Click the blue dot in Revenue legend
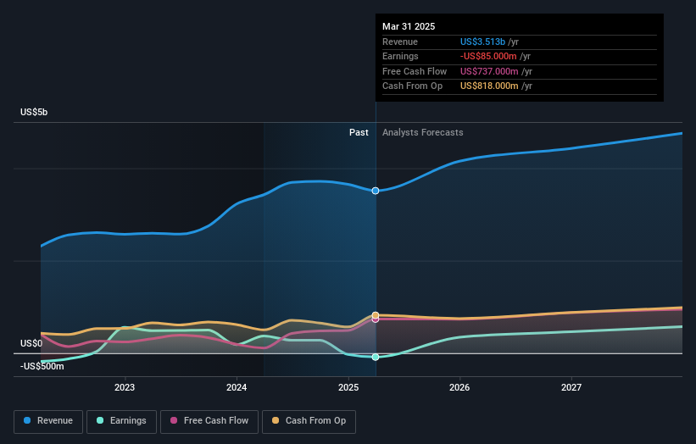This screenshot has width=696, height=444. click(x=27, y=420)
